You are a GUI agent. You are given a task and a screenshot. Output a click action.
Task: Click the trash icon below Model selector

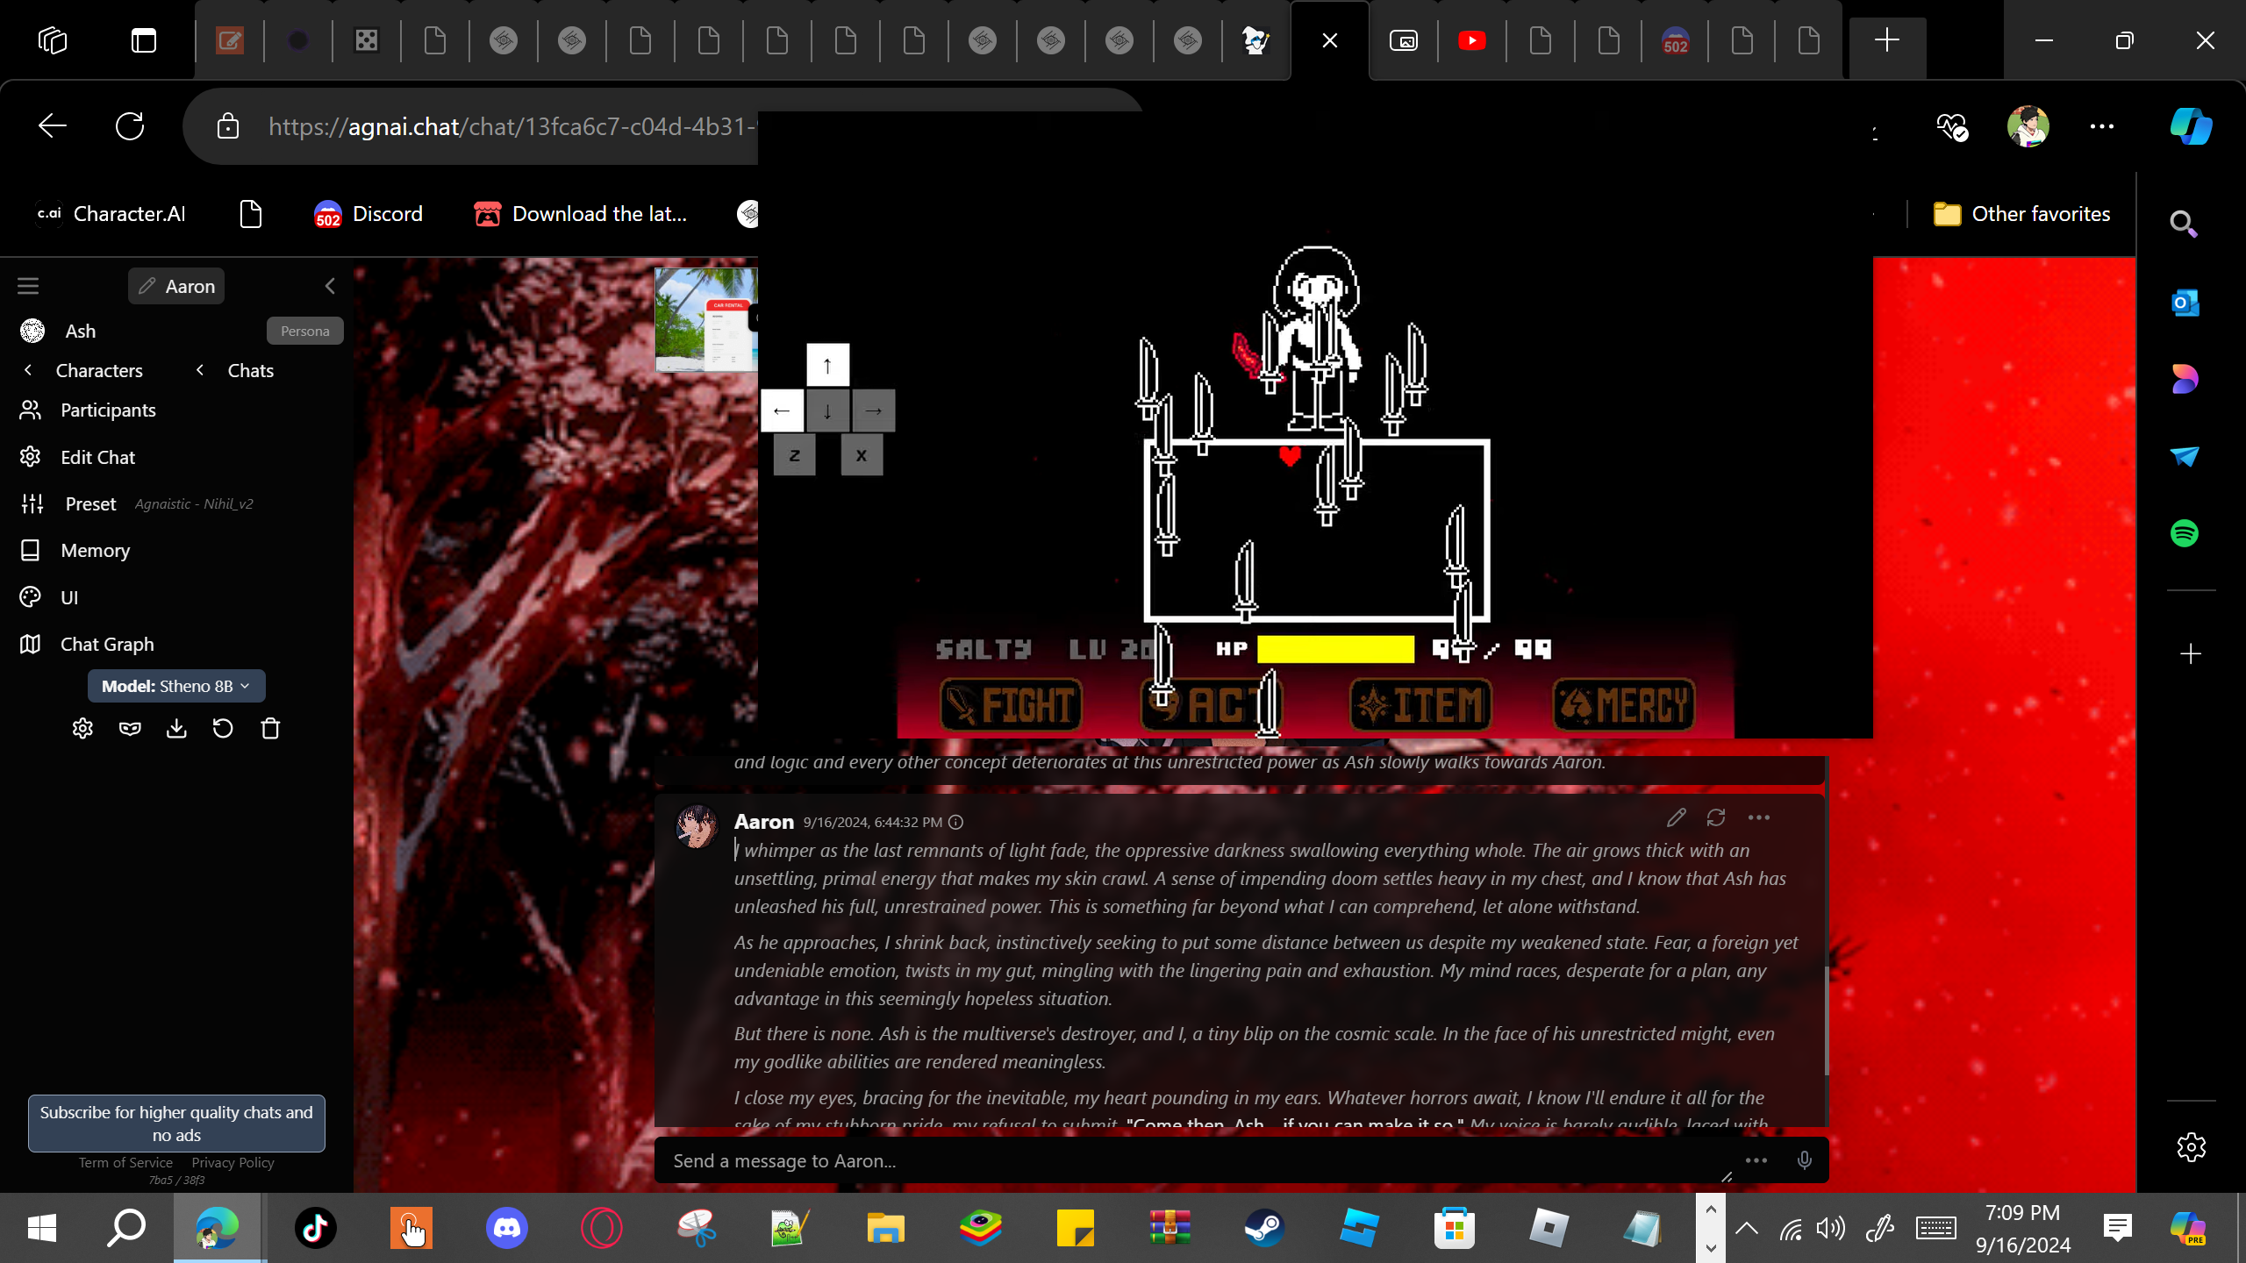(270, 728)
